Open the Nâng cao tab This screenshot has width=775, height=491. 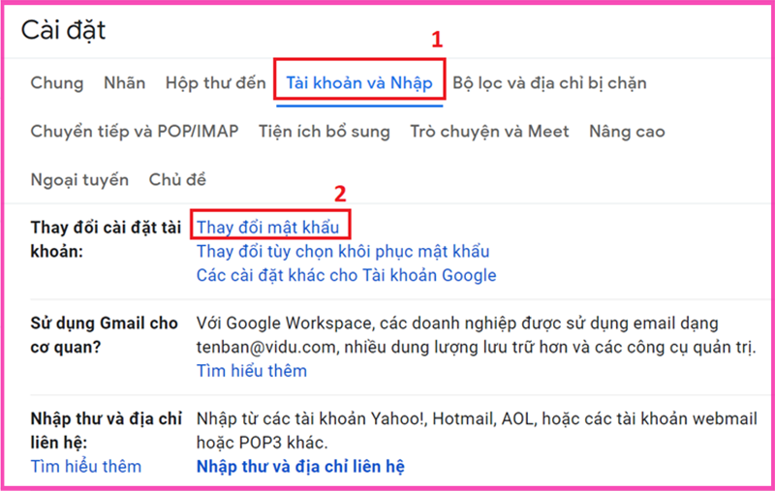(627, 131)
